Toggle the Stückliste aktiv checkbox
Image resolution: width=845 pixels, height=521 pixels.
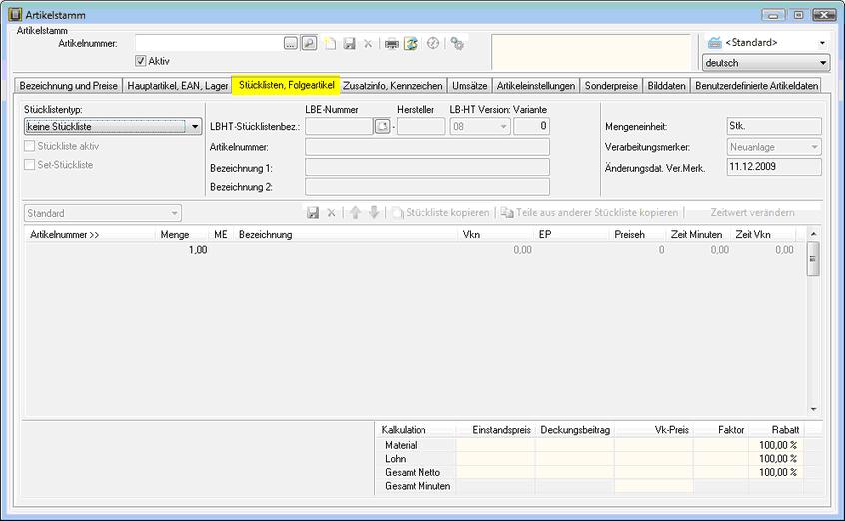[29, 146]
